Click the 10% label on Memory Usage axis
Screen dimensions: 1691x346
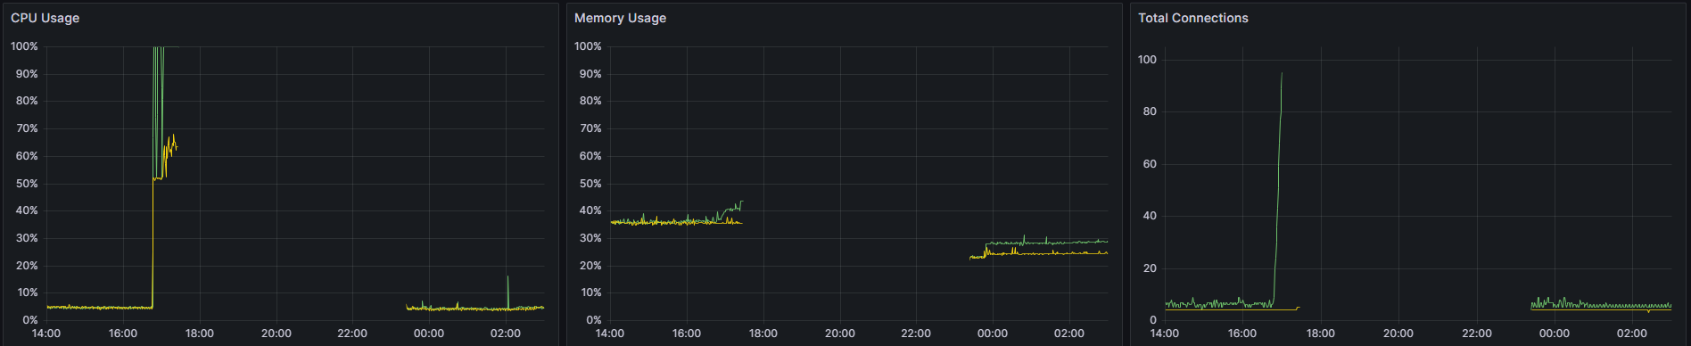click(x=590, y=292)
